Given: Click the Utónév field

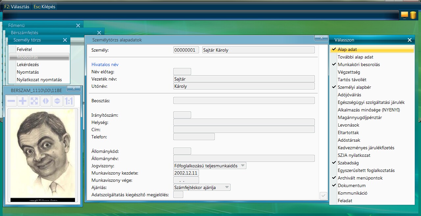Looking at the screenshot, I should [x=244, y=86].
